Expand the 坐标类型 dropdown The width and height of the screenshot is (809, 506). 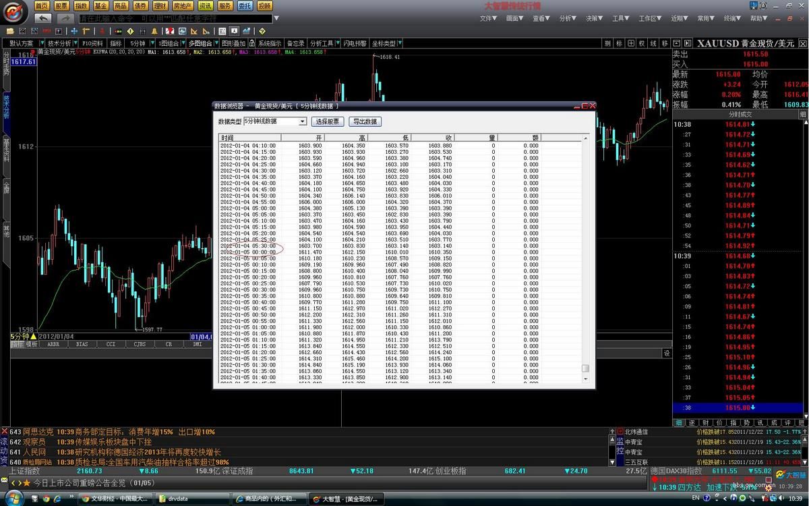click(400, 43)
